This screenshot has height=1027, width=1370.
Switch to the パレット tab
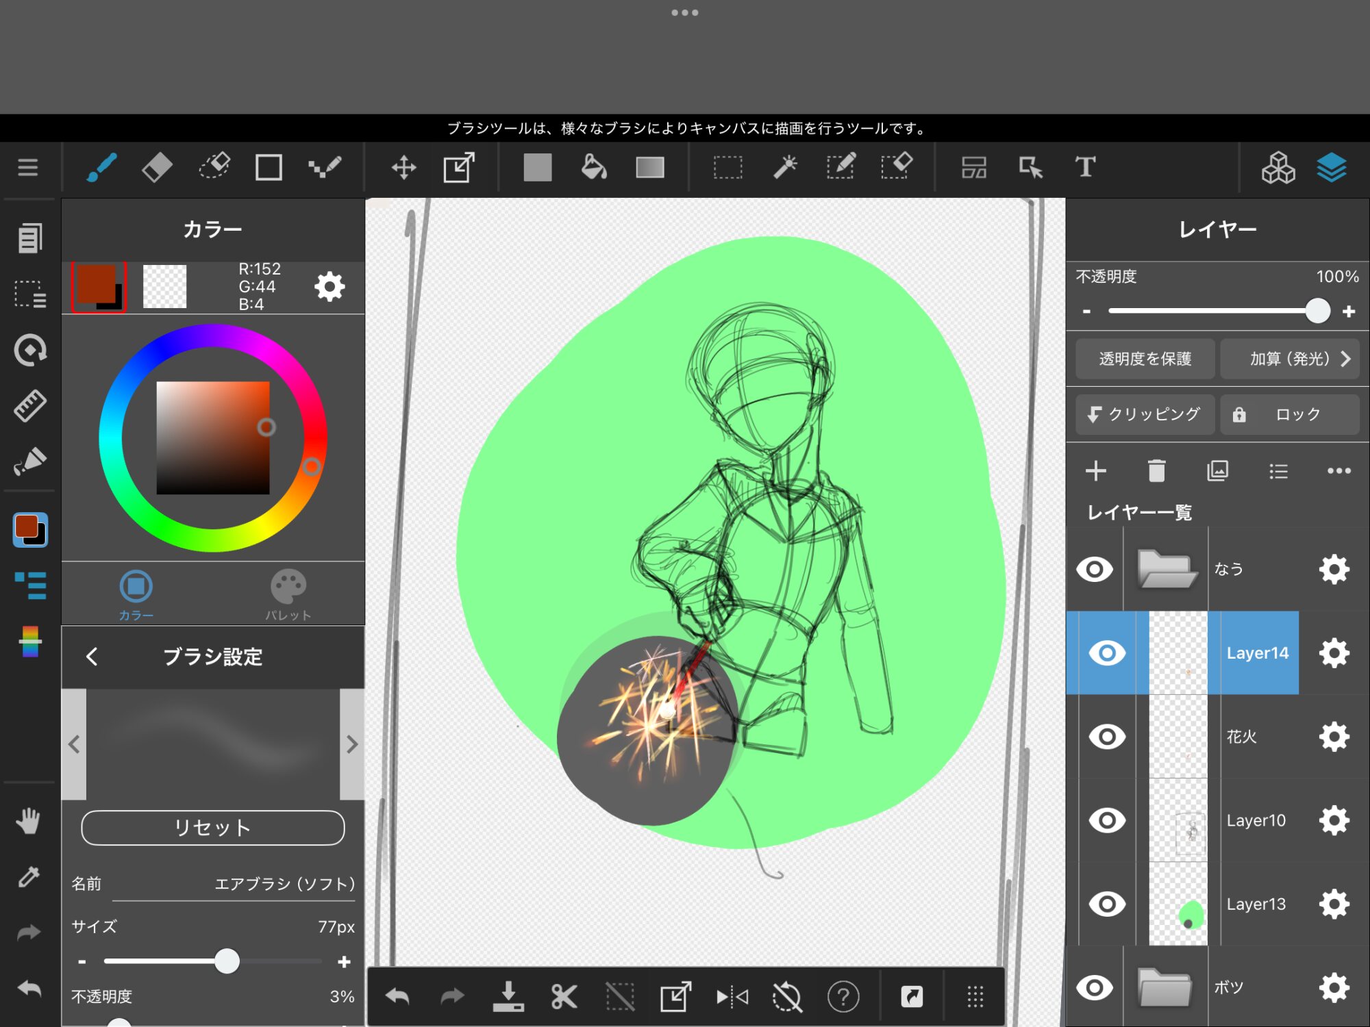(x=288, y=594)
